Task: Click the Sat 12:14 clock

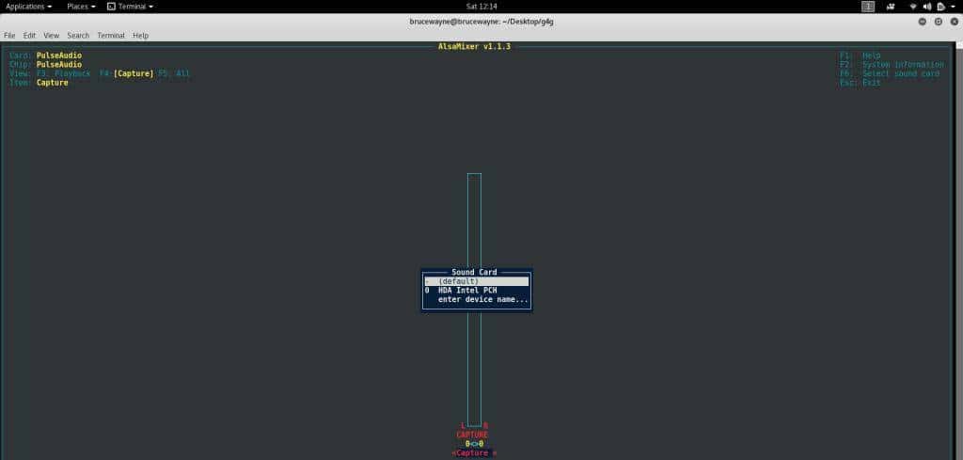Action: (x=481, y=7)
